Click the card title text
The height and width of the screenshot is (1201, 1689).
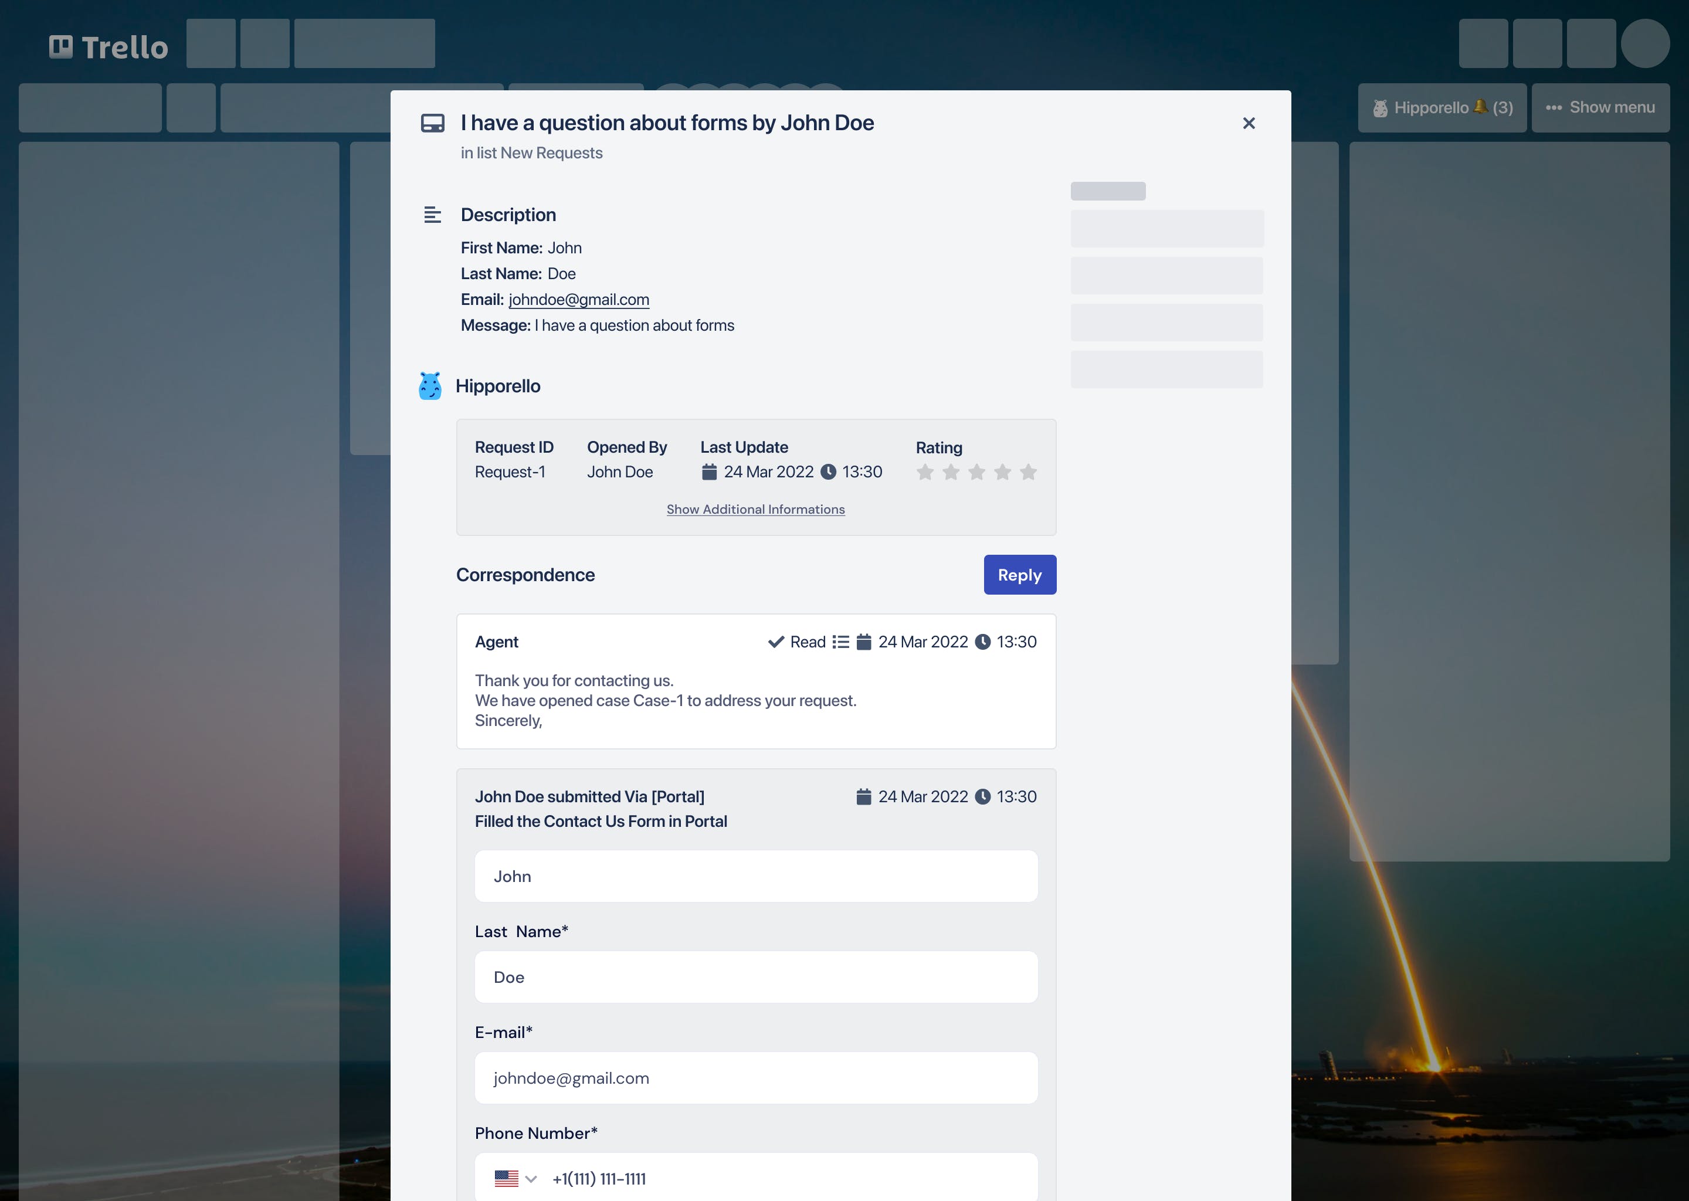[x=667, y=123]
